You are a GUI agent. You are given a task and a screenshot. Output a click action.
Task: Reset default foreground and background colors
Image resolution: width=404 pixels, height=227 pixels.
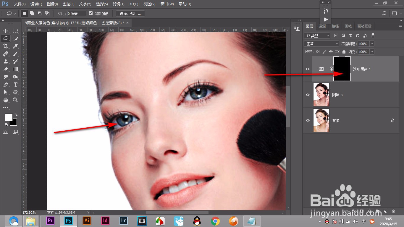point(6,125)
